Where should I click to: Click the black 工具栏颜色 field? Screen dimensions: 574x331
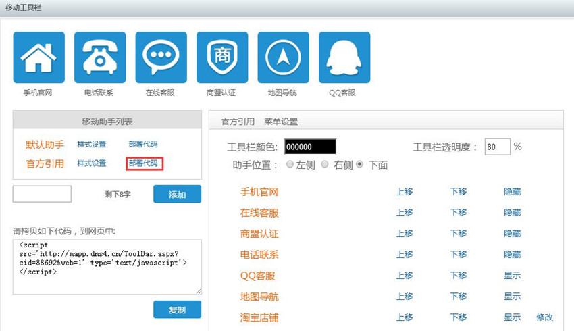(310, 147)
